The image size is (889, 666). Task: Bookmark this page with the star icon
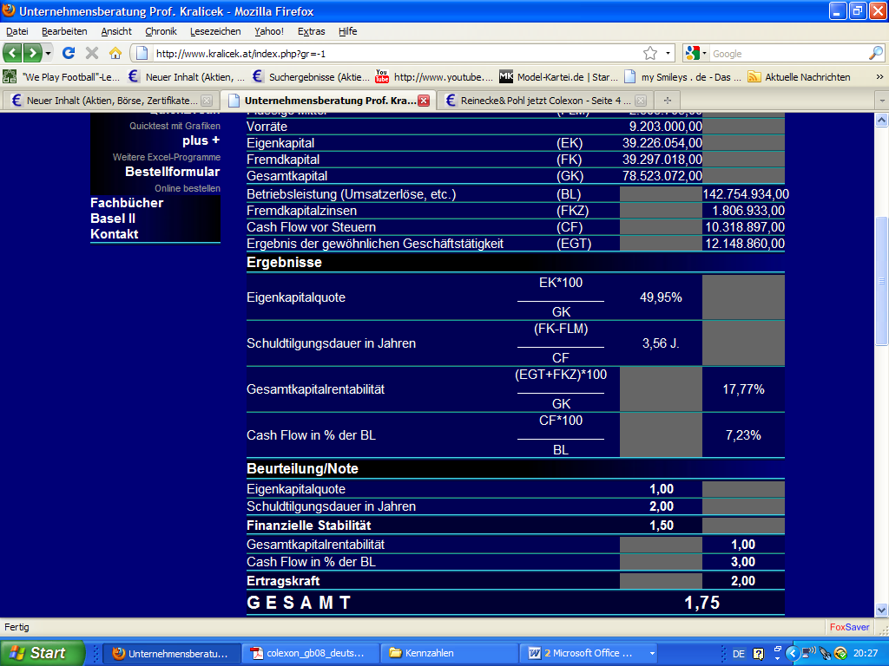click(650, 53)
